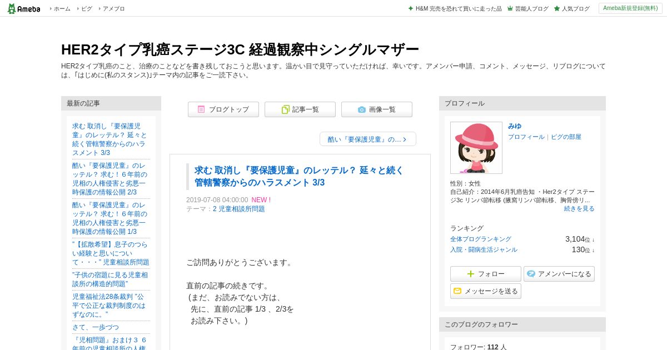Open the H&M 完売を恐れて promo link
Viewport: 667px width, 350px height.
coord(459,9)
